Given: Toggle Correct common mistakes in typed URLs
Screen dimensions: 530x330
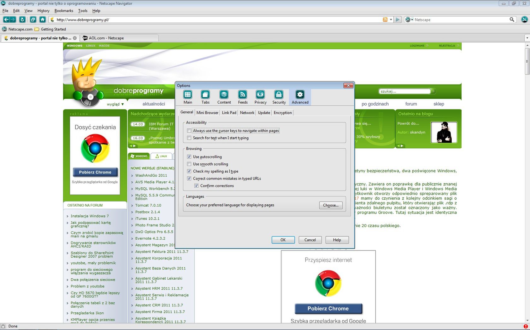Looking at the screenshot, I should [x=189, y=179].
